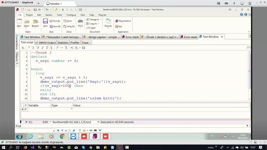Click the Undo arrow in quick access toolbar

point(47,10)
